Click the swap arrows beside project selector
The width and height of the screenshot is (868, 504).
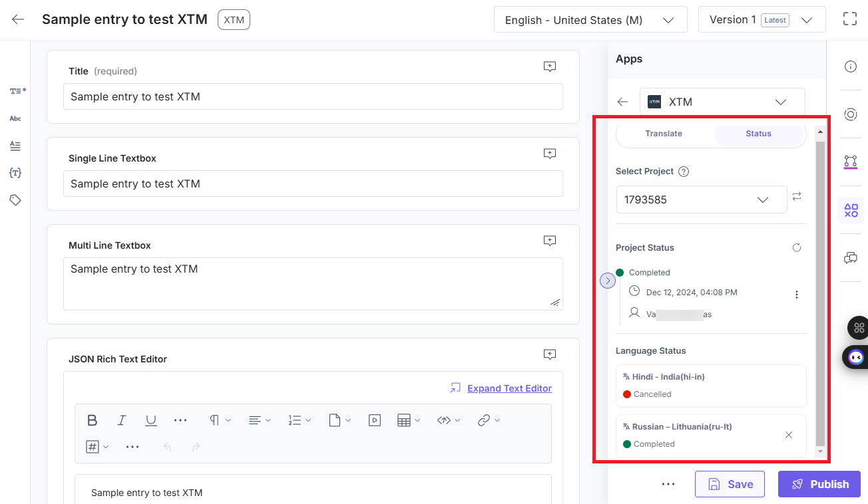(x=797, y=196)
